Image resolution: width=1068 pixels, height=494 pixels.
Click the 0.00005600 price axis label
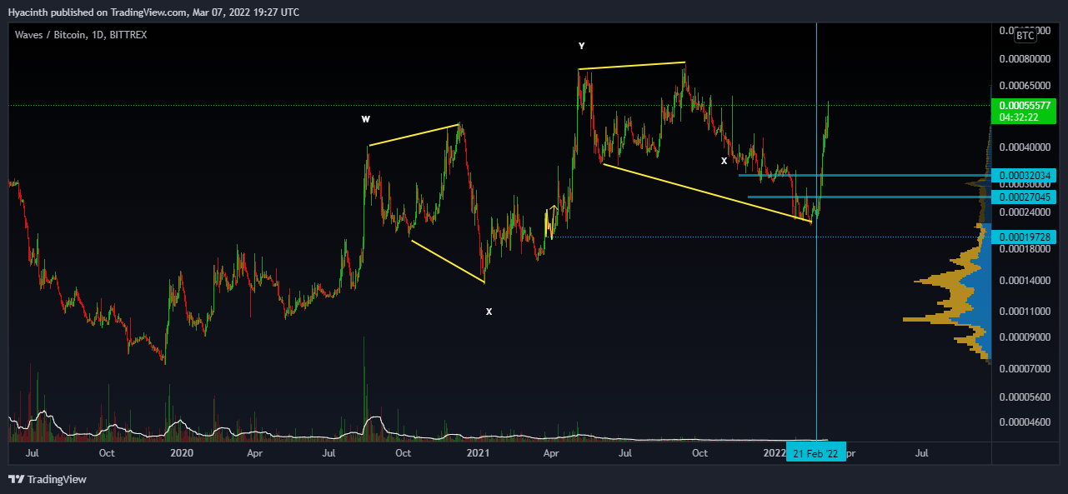click(1025, 397)
